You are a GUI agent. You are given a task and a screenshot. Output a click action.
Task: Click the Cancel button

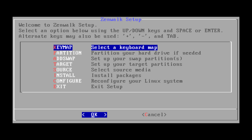point(154,115)
